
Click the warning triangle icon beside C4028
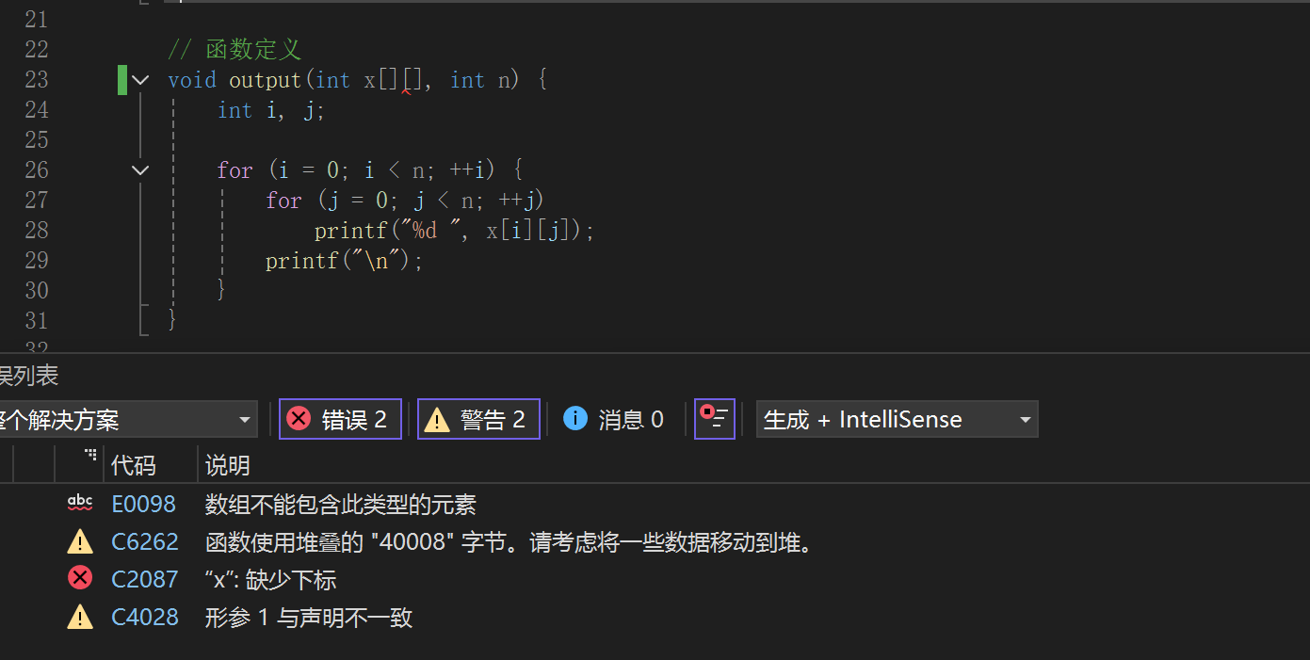(80, 618)
